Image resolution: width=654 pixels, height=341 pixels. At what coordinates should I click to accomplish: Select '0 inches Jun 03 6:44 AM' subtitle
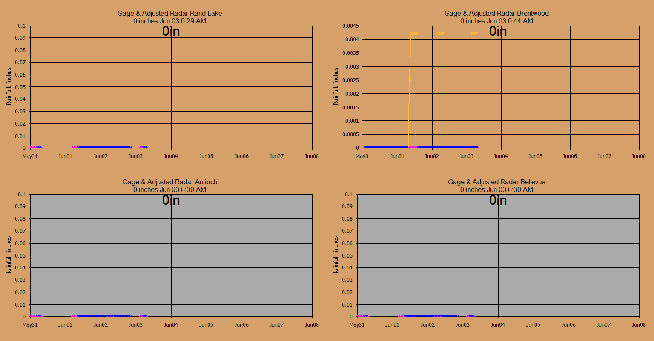[496, 21]
